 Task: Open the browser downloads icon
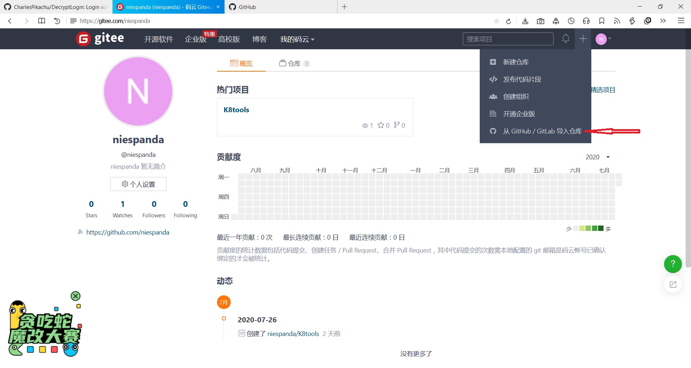[x=525, y=21]
